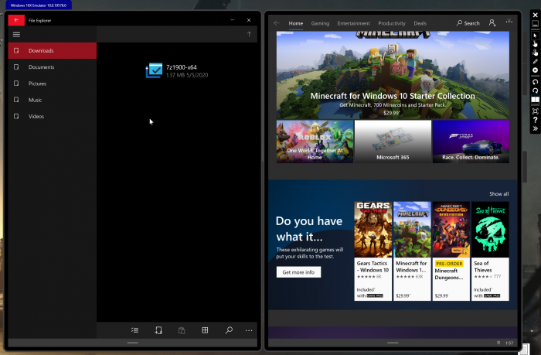
Task: Open the Gears Tactics game card
Action: click(x=373, y=251)
